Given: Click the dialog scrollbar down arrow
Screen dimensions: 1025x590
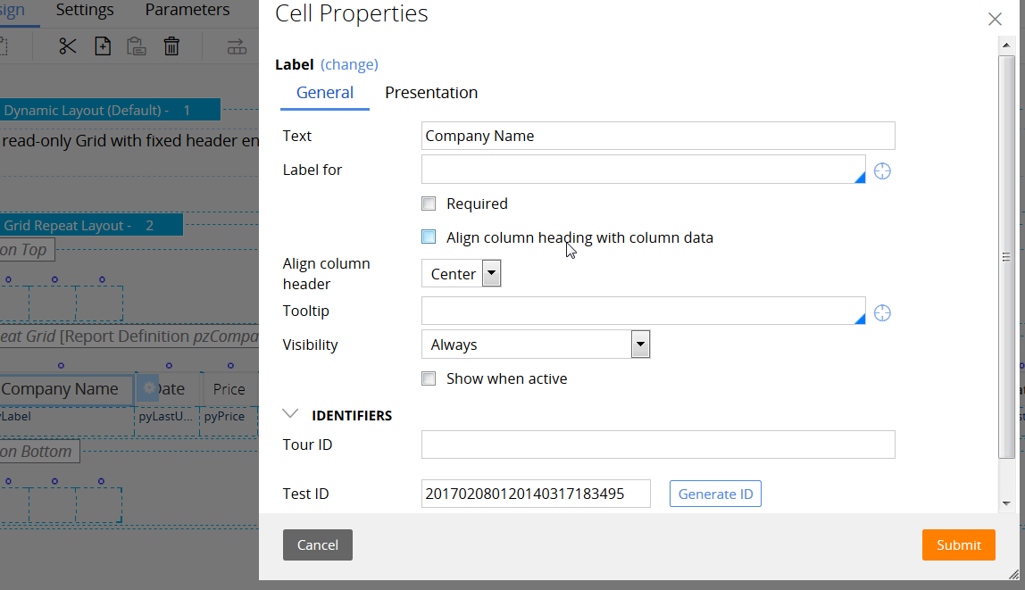Looking at the screenshot, I should click(x=1007, y=503).
